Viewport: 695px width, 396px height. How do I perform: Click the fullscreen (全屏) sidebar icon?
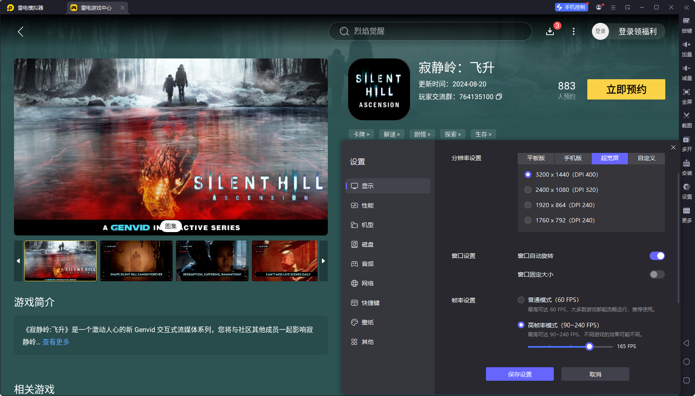click(x=687, y=92)
